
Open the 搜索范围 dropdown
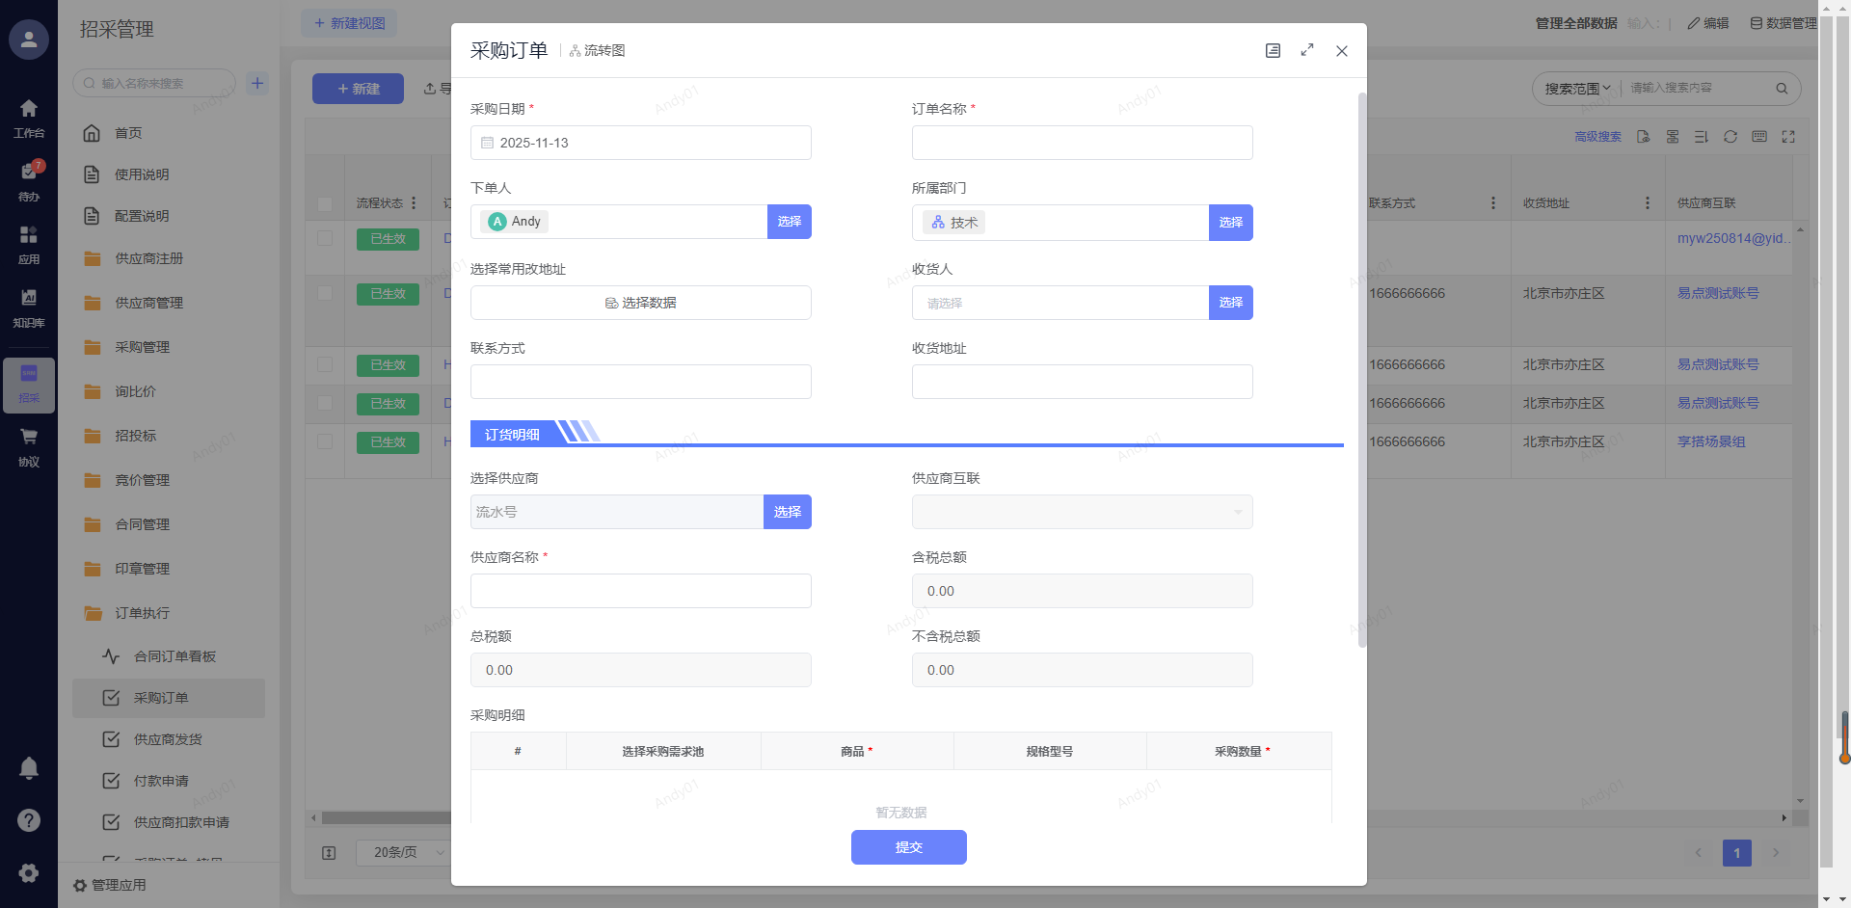tap(1577, 89)
